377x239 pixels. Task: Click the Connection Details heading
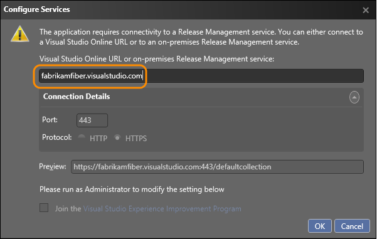[x=77, y=97]
